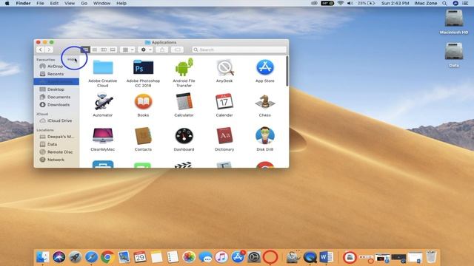474x266 pixels.
Task: Select Network in the sidebar
Action: pyautogui.click(x=56, y=160)
